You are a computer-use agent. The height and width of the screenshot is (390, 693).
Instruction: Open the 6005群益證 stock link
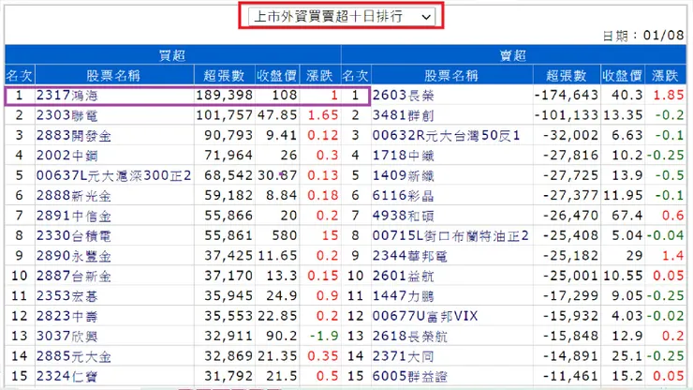409,376
